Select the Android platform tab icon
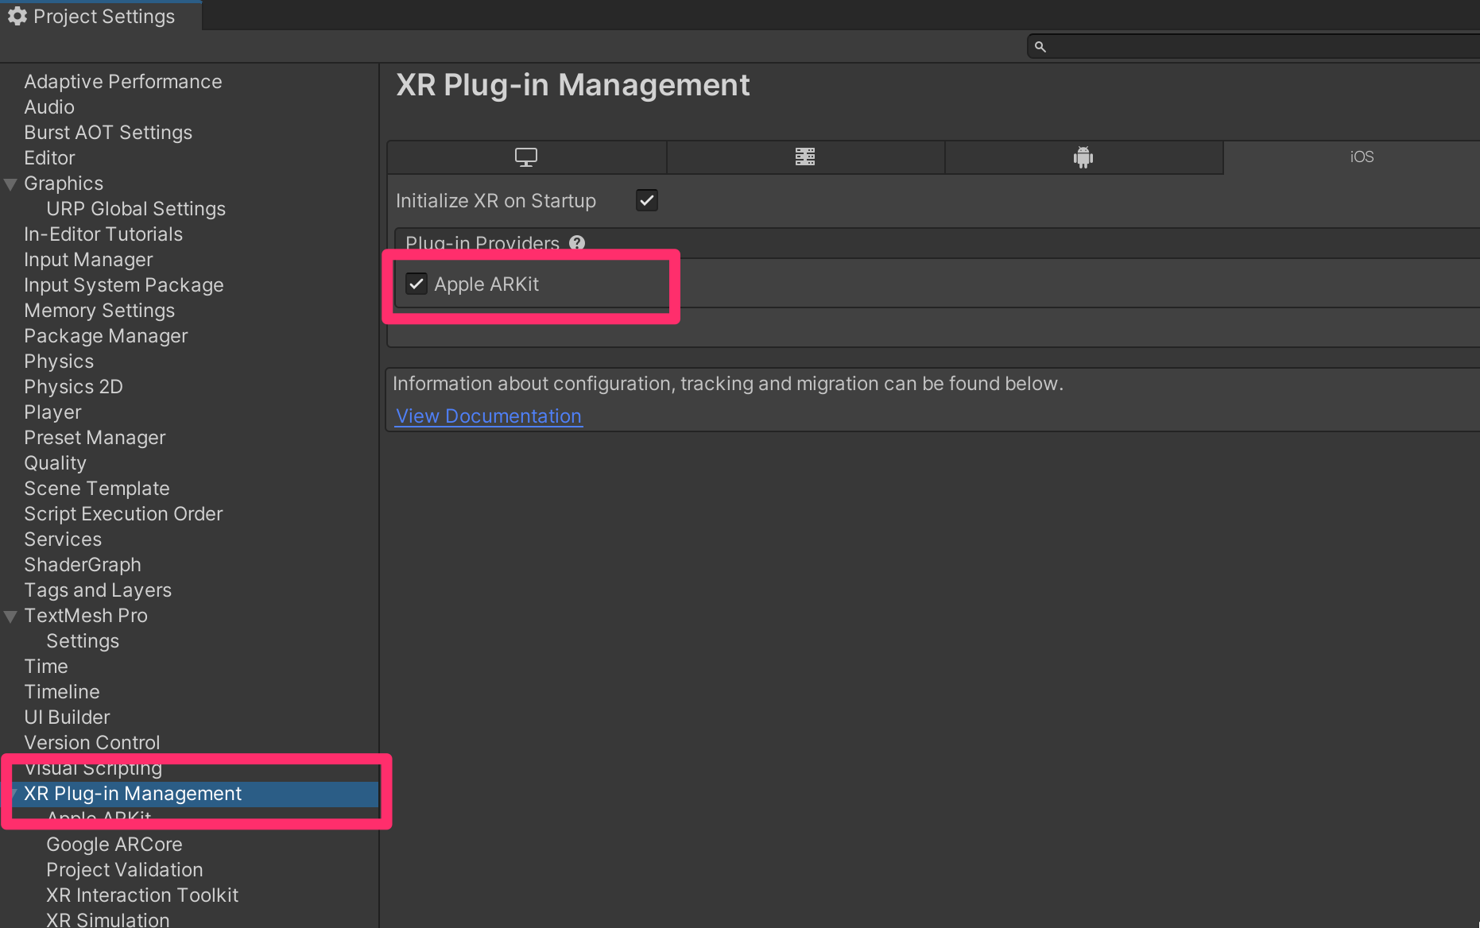Image resolution: width=1480 pixels, height=928 pixels. (1083, 157)
